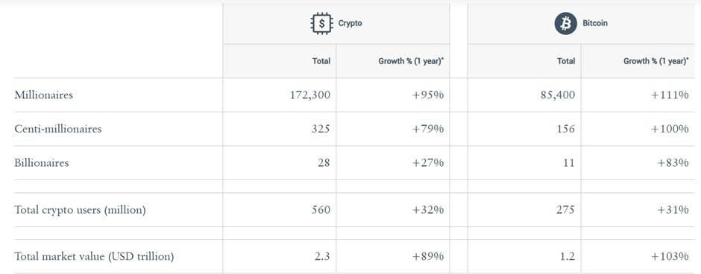The width and height of the screenshot is (701, 274).
Task: Click the Bitcoin logo icon
Action: pyautogui.click(x=566, y=24)
